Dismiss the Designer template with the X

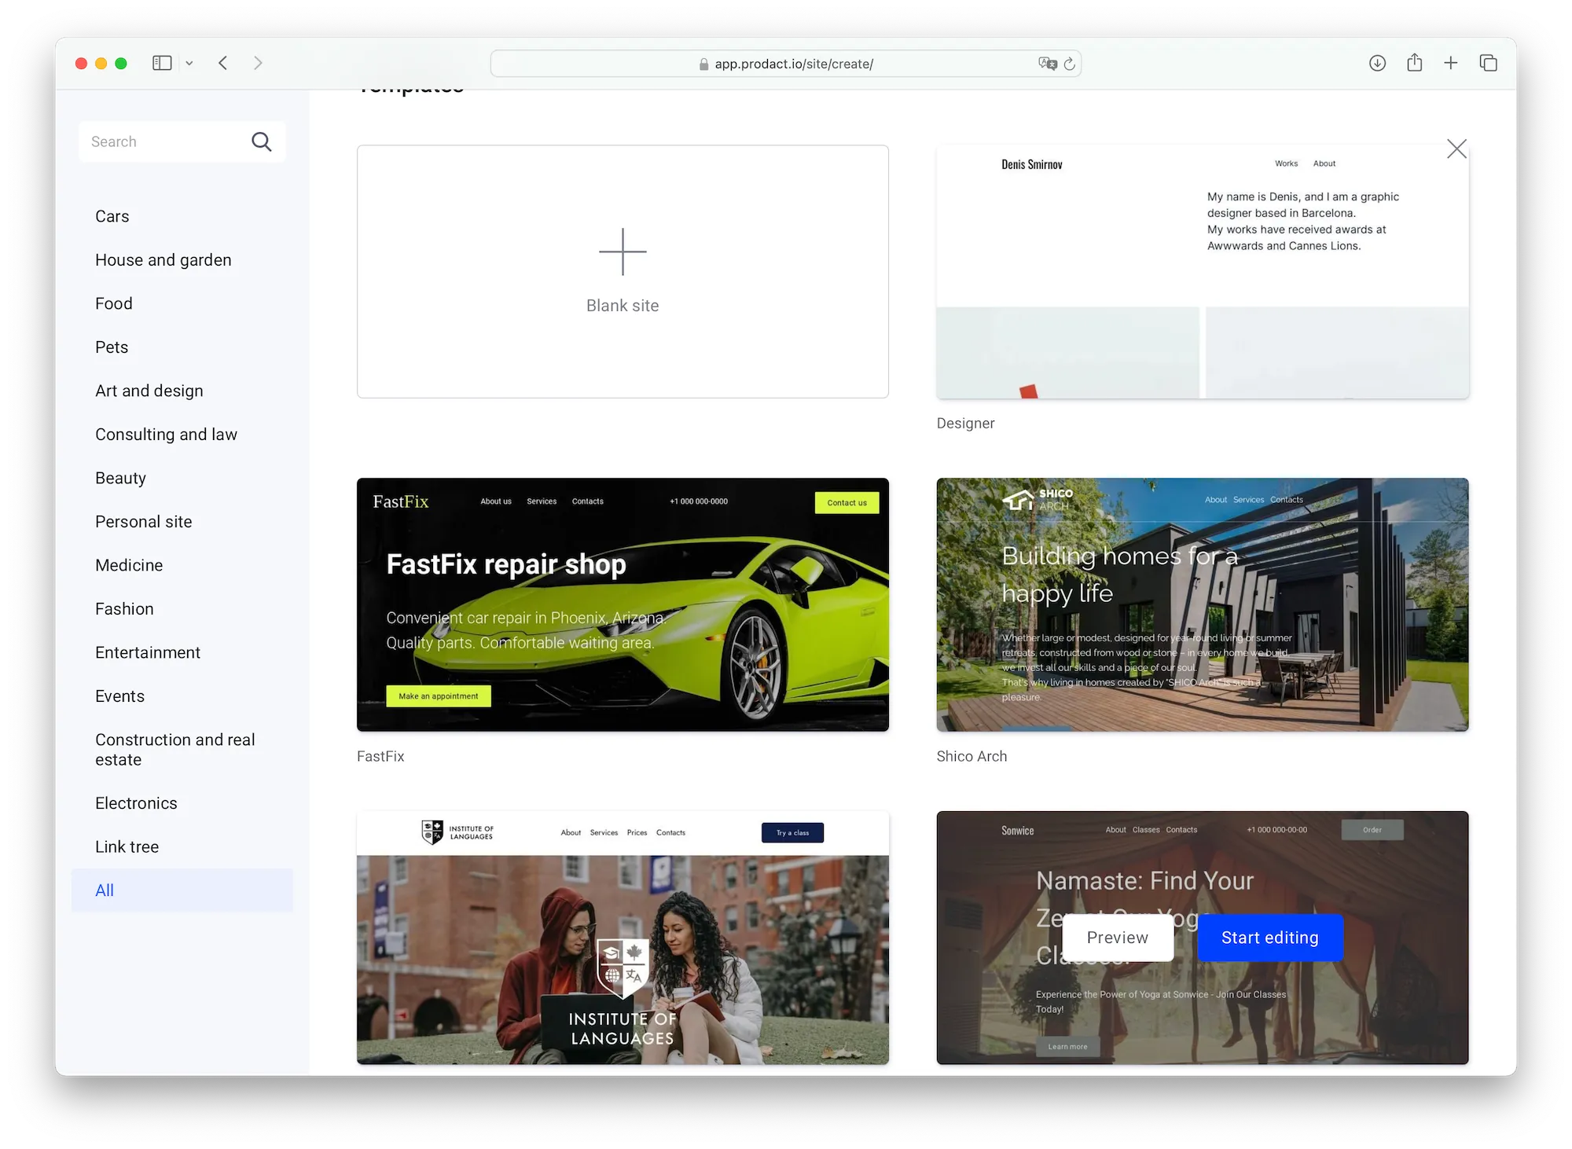(1456, 149)
